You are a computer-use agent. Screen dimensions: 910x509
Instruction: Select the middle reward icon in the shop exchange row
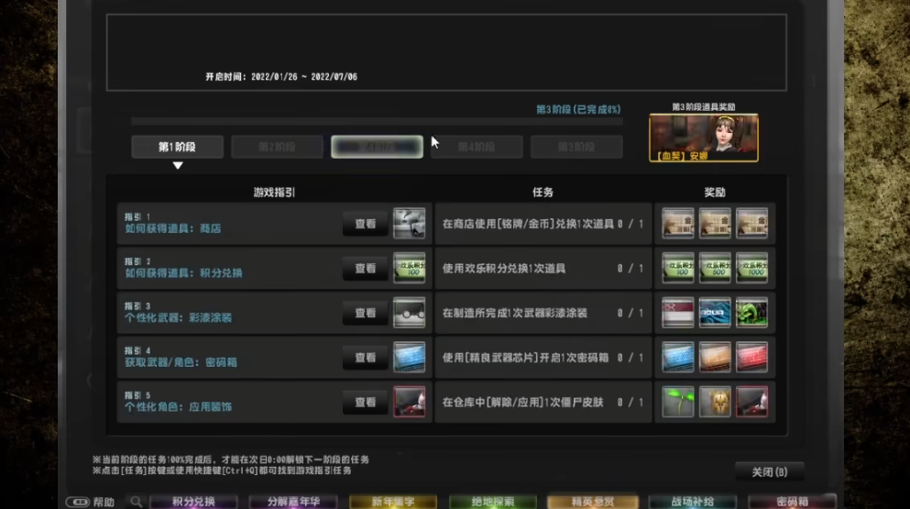(715, 224)
